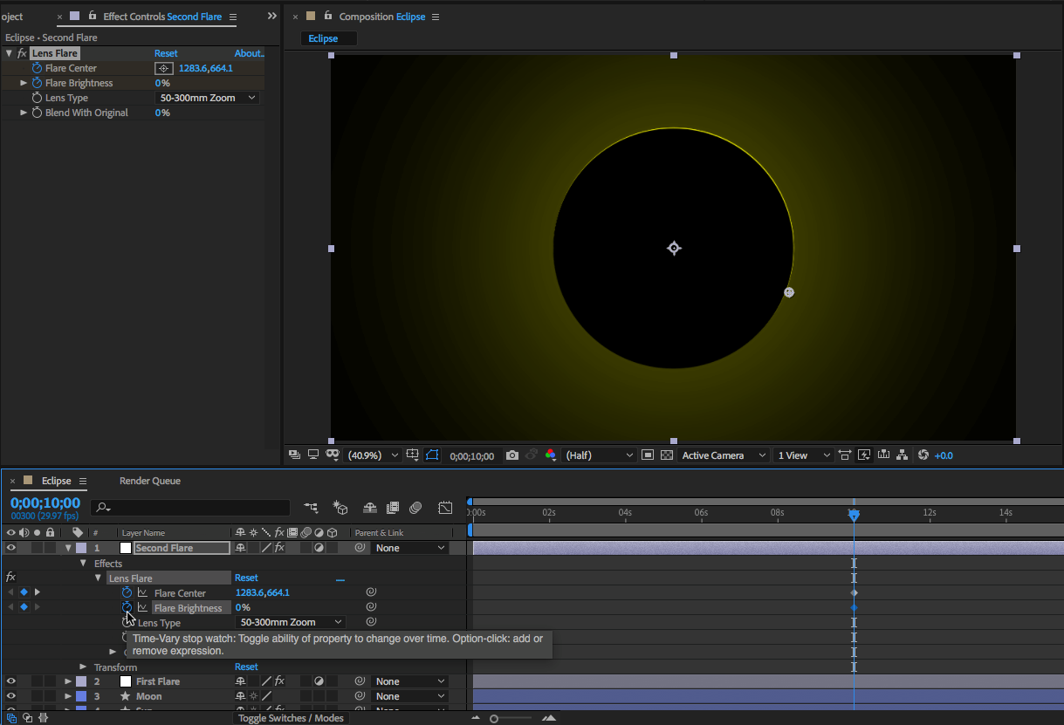Viewport: 1064px width, 725px height.
Task: Click the Flare Center keyframe in the timeline
Action: pos(854,592)
